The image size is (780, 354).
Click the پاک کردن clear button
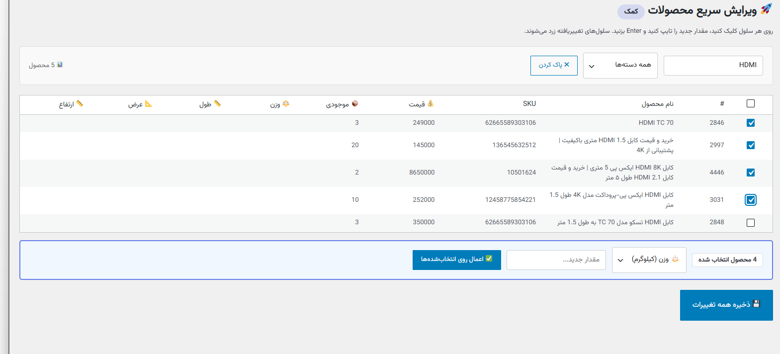point(554,66)
